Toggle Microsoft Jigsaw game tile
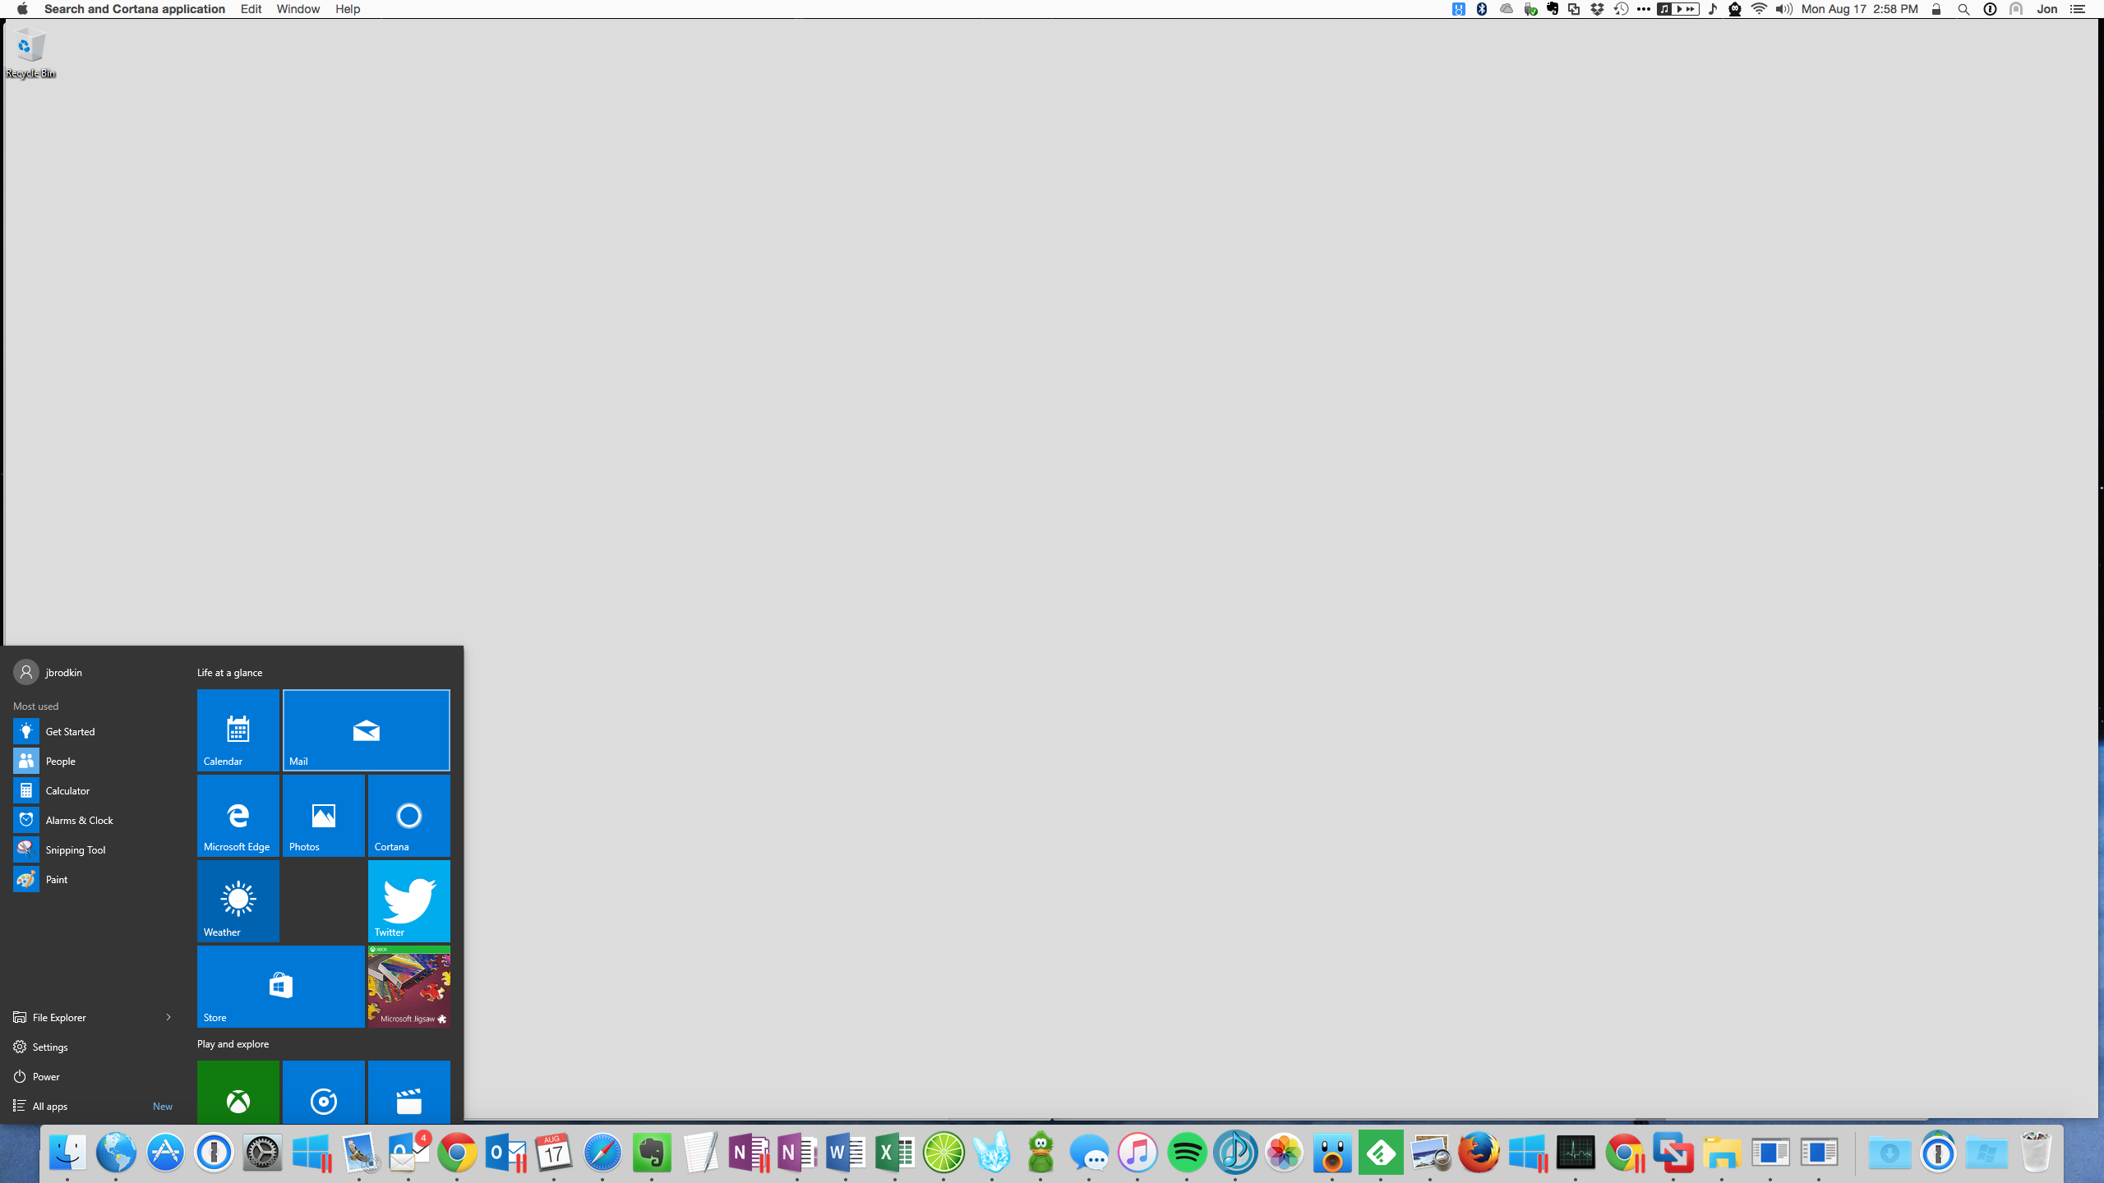 click(x=409, y=987)
